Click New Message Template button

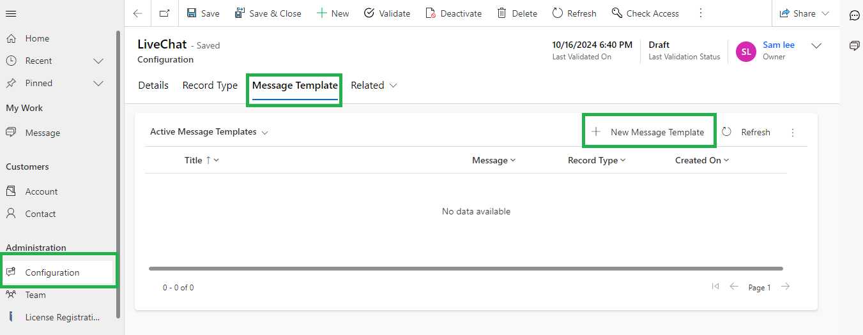(x=650, y=132)
